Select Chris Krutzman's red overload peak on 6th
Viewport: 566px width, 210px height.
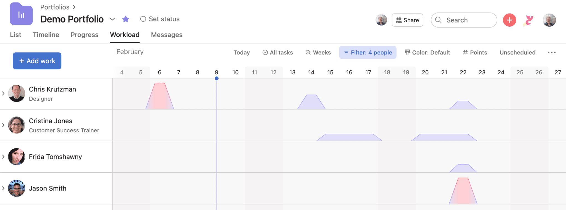click(160, 97)
